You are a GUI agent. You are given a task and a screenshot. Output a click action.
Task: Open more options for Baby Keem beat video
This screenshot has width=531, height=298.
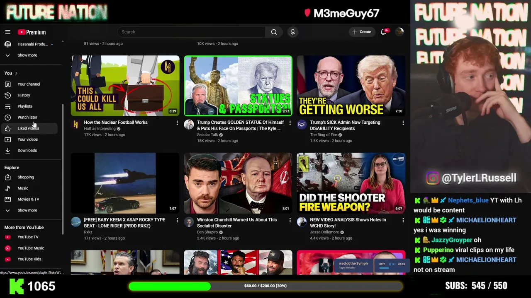coord(177,220)
